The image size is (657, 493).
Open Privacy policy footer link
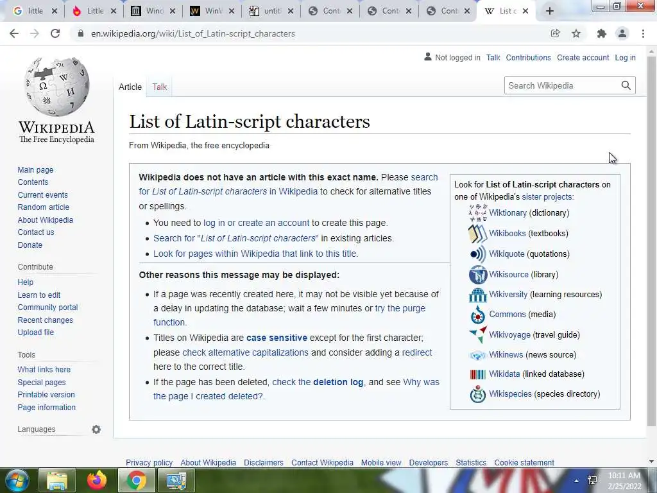point(149,462)
